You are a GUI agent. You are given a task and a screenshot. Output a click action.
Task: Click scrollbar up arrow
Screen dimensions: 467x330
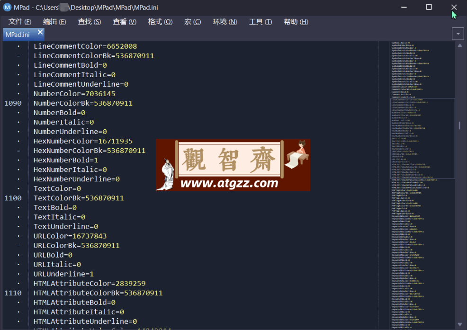click(460, 45)
